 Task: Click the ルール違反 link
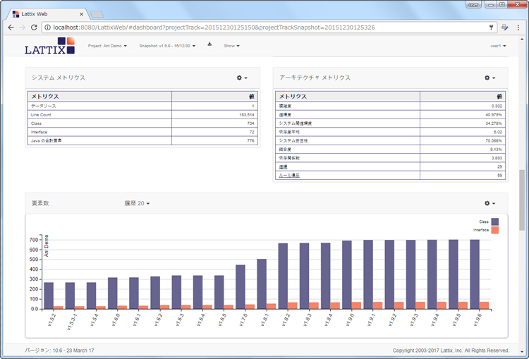coord(289,176)
